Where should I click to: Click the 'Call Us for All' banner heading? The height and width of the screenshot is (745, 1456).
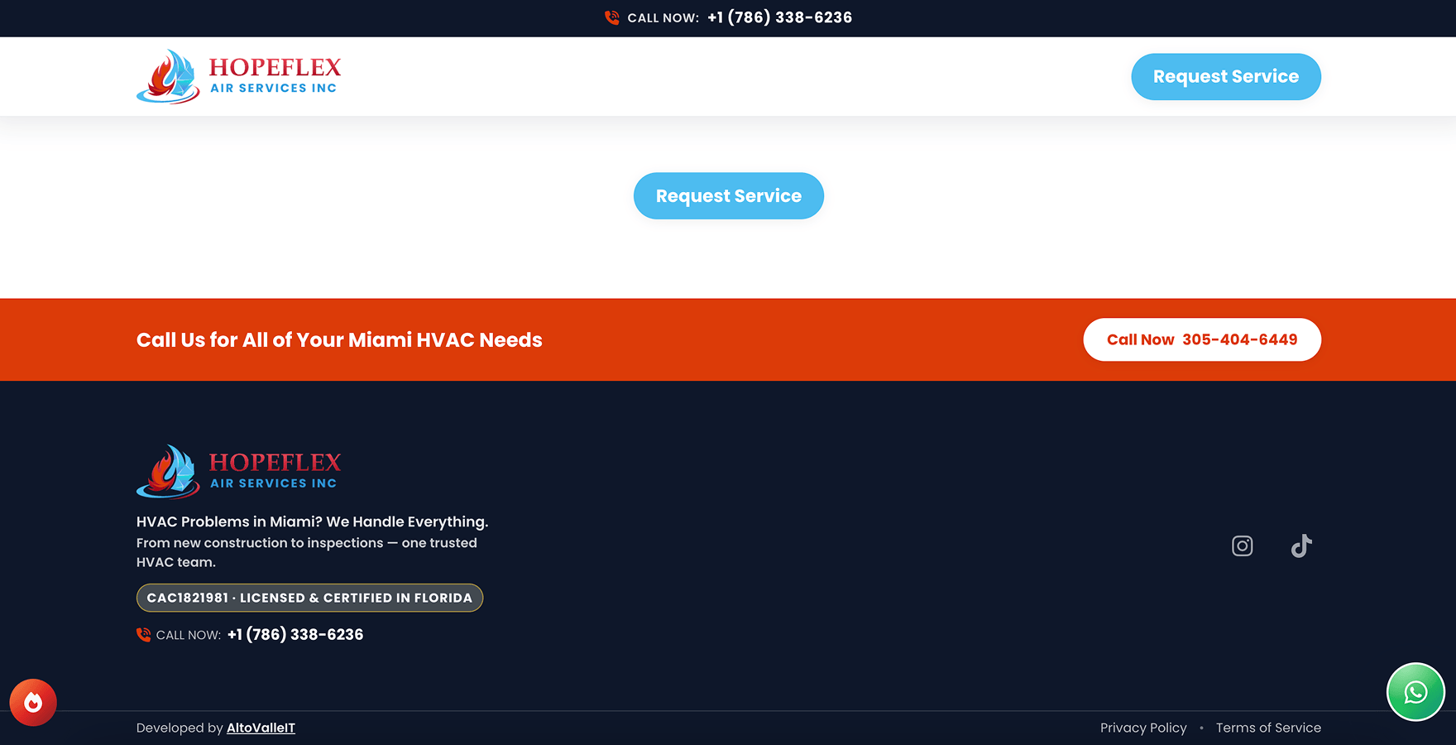pos(339,340)
